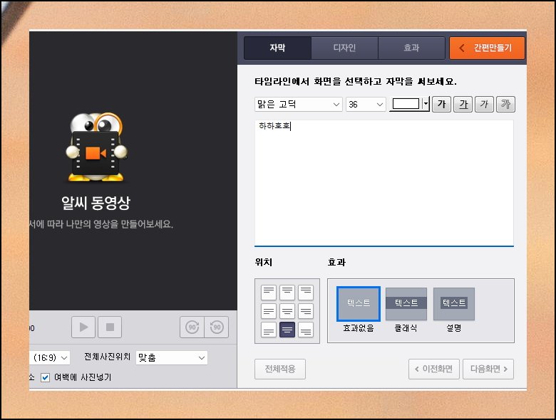Click the white font color swatch
Viewport: 556px width, 420px height.
(x=406, y=104)
